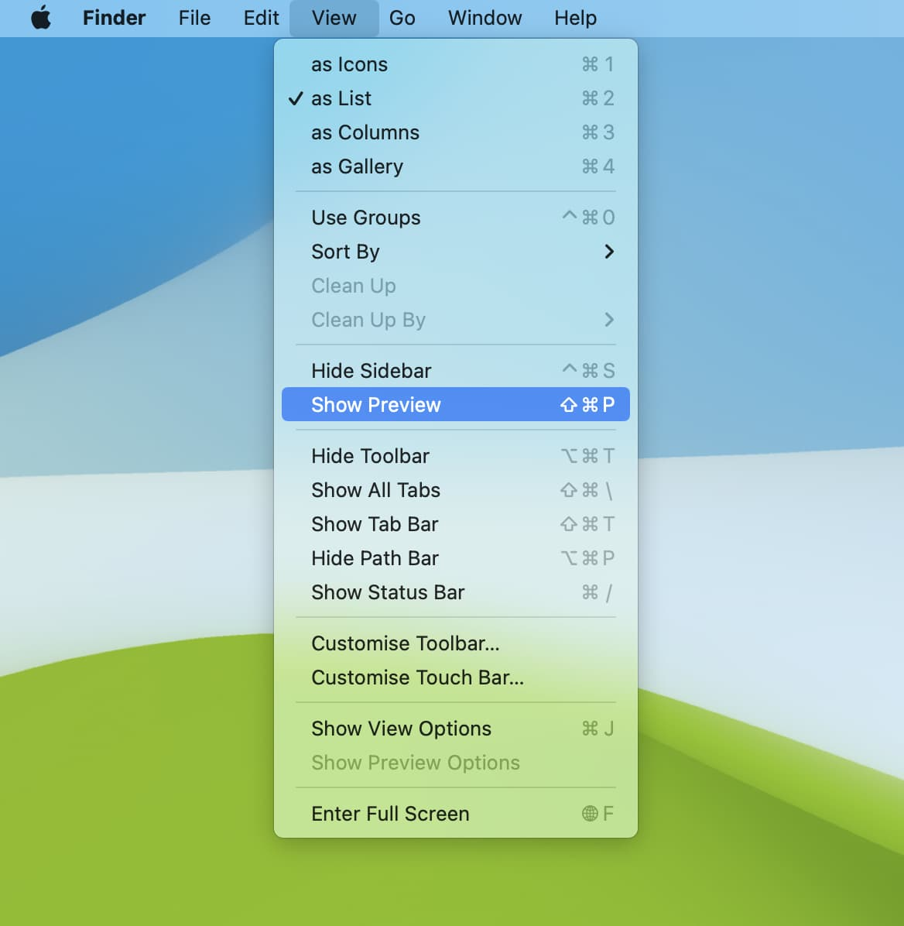904x926 pixels.
Task: Switch view to as Gallery
Action: (x=456, y=166)
